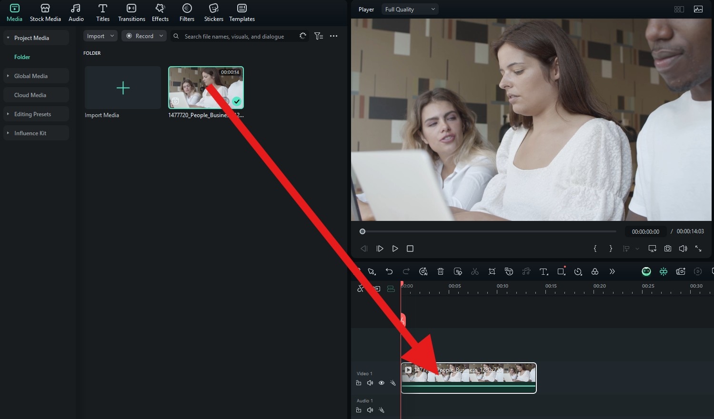Click the folder icon on Video 1 track
Viewport: 714px width, 419px height.
click(x=359, y=383)
